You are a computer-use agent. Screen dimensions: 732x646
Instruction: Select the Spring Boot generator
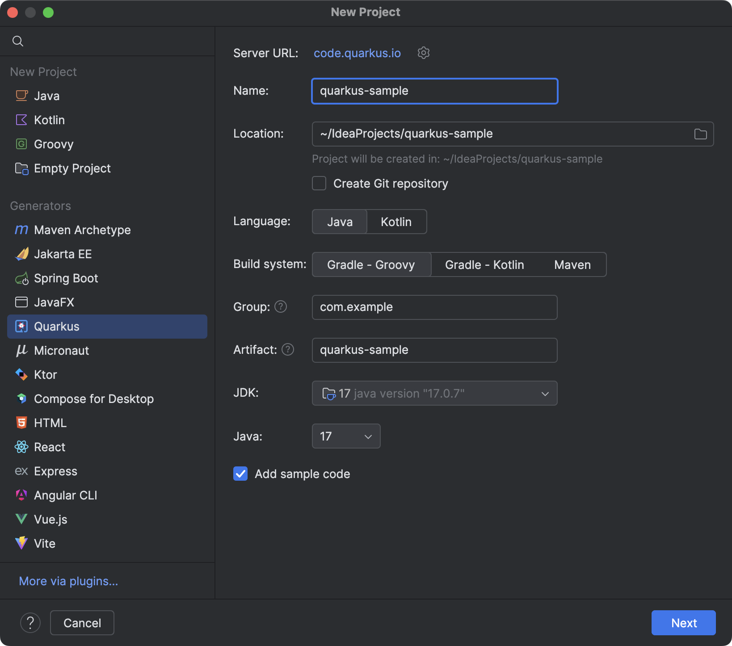click(x=66, y=278)
